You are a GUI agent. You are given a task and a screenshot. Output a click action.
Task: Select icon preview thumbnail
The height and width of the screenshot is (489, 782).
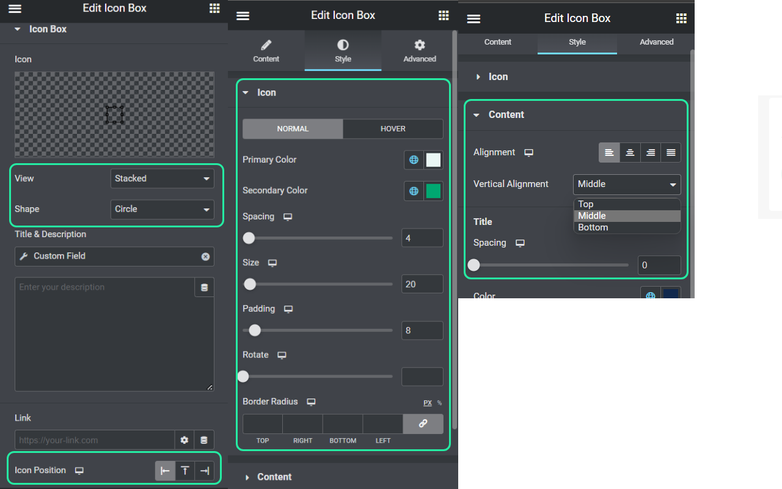click(x=114, y=114)
